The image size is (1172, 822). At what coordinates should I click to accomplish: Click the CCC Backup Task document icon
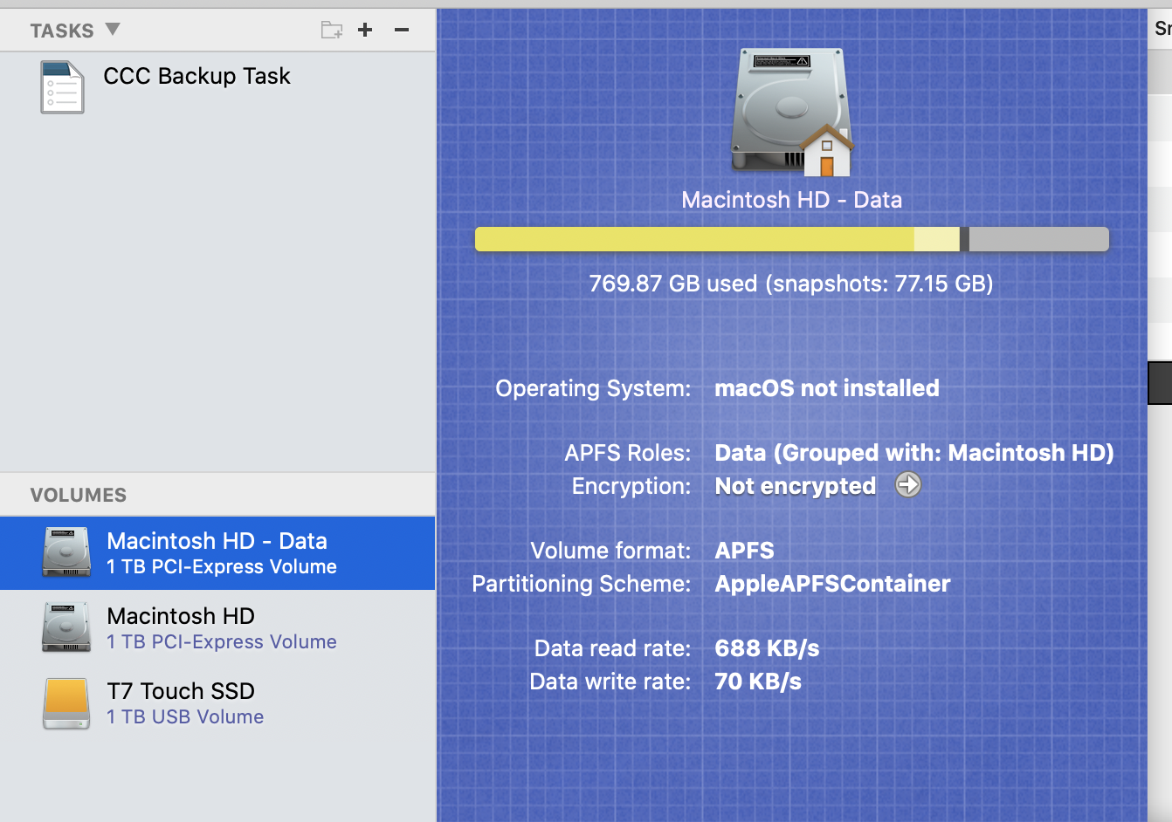tap(62, 86)
